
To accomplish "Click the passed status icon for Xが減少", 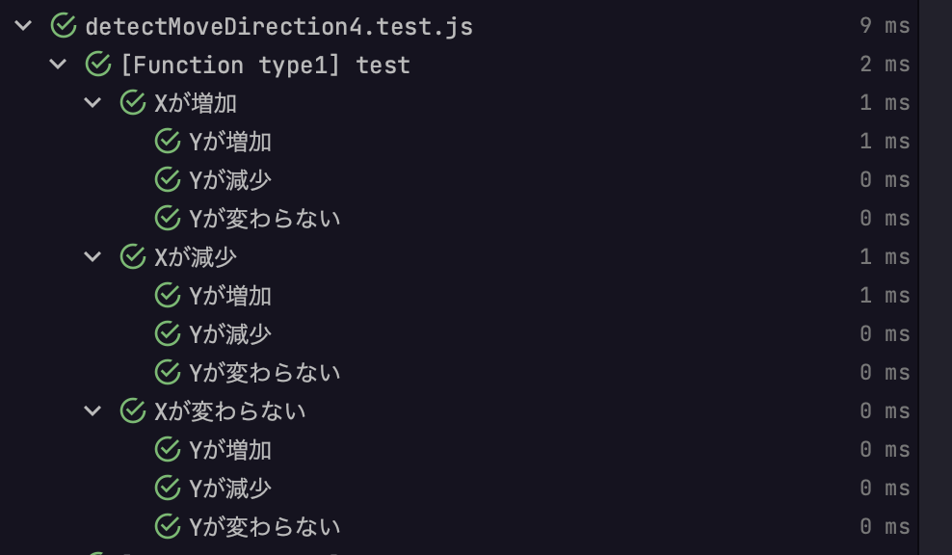I will [132, 257].
